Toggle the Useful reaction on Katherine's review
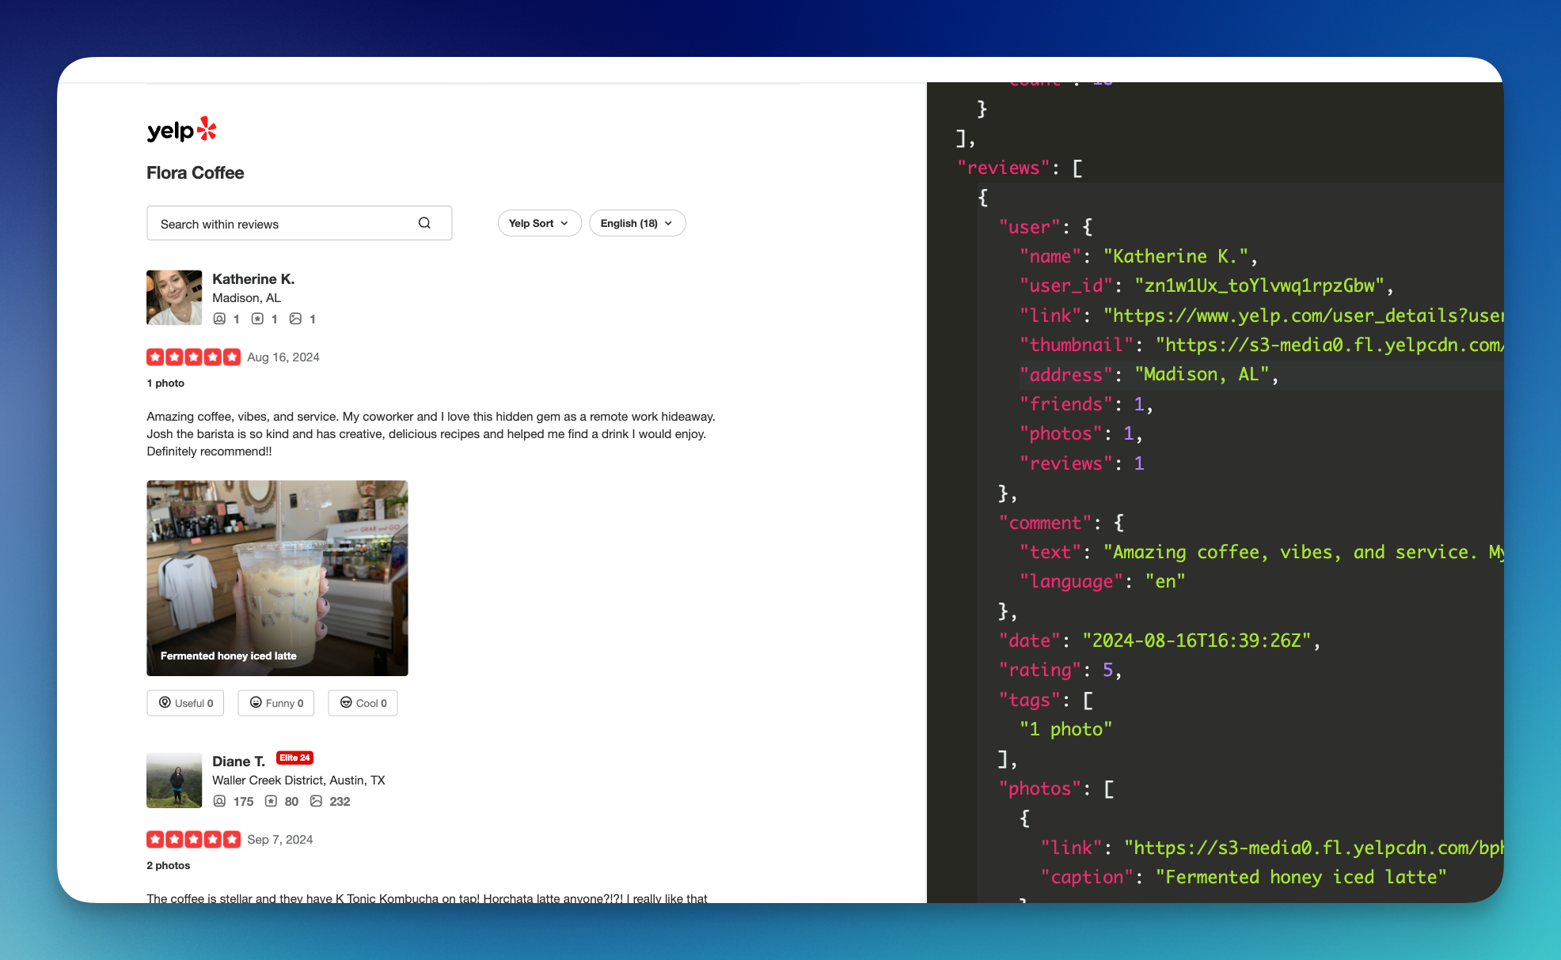1561x960 pixels. [185, 703]
